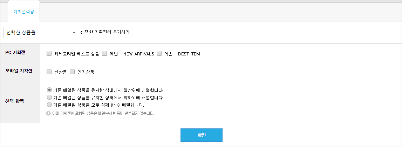The width and height of the screenshot is (402, 147).
Task: Click the gray notice text about 배열순서 변동
Action: [x=103, y=113]
